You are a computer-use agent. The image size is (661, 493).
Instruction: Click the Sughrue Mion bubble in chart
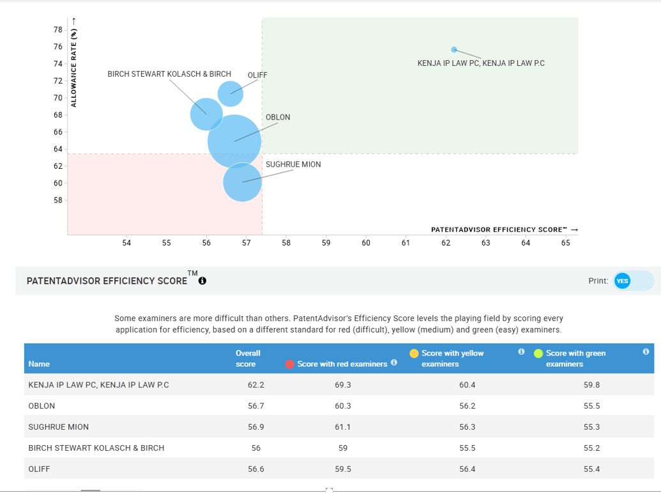click(243, 182)
